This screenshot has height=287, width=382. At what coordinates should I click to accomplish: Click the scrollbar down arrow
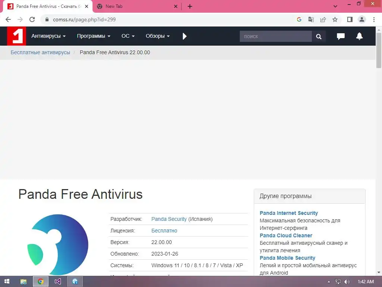[379, 272]
